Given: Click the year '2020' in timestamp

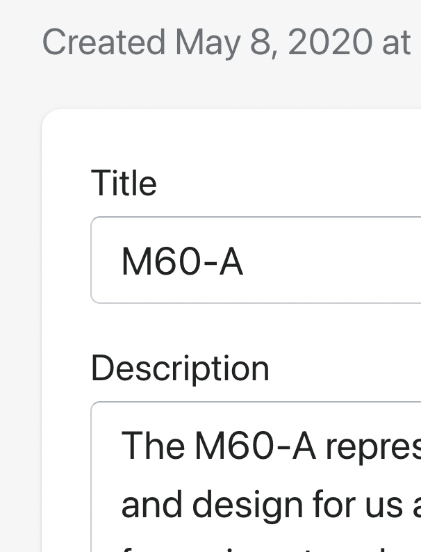Looking at the screenshot, I should click(330, 42).
